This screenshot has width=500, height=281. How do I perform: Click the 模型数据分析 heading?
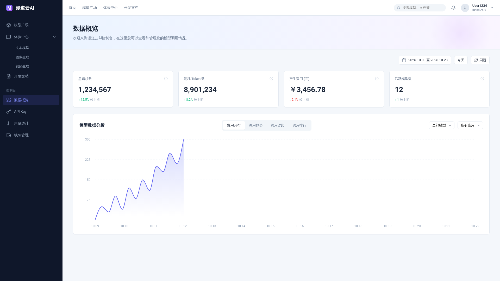click(x=92, y=125)
